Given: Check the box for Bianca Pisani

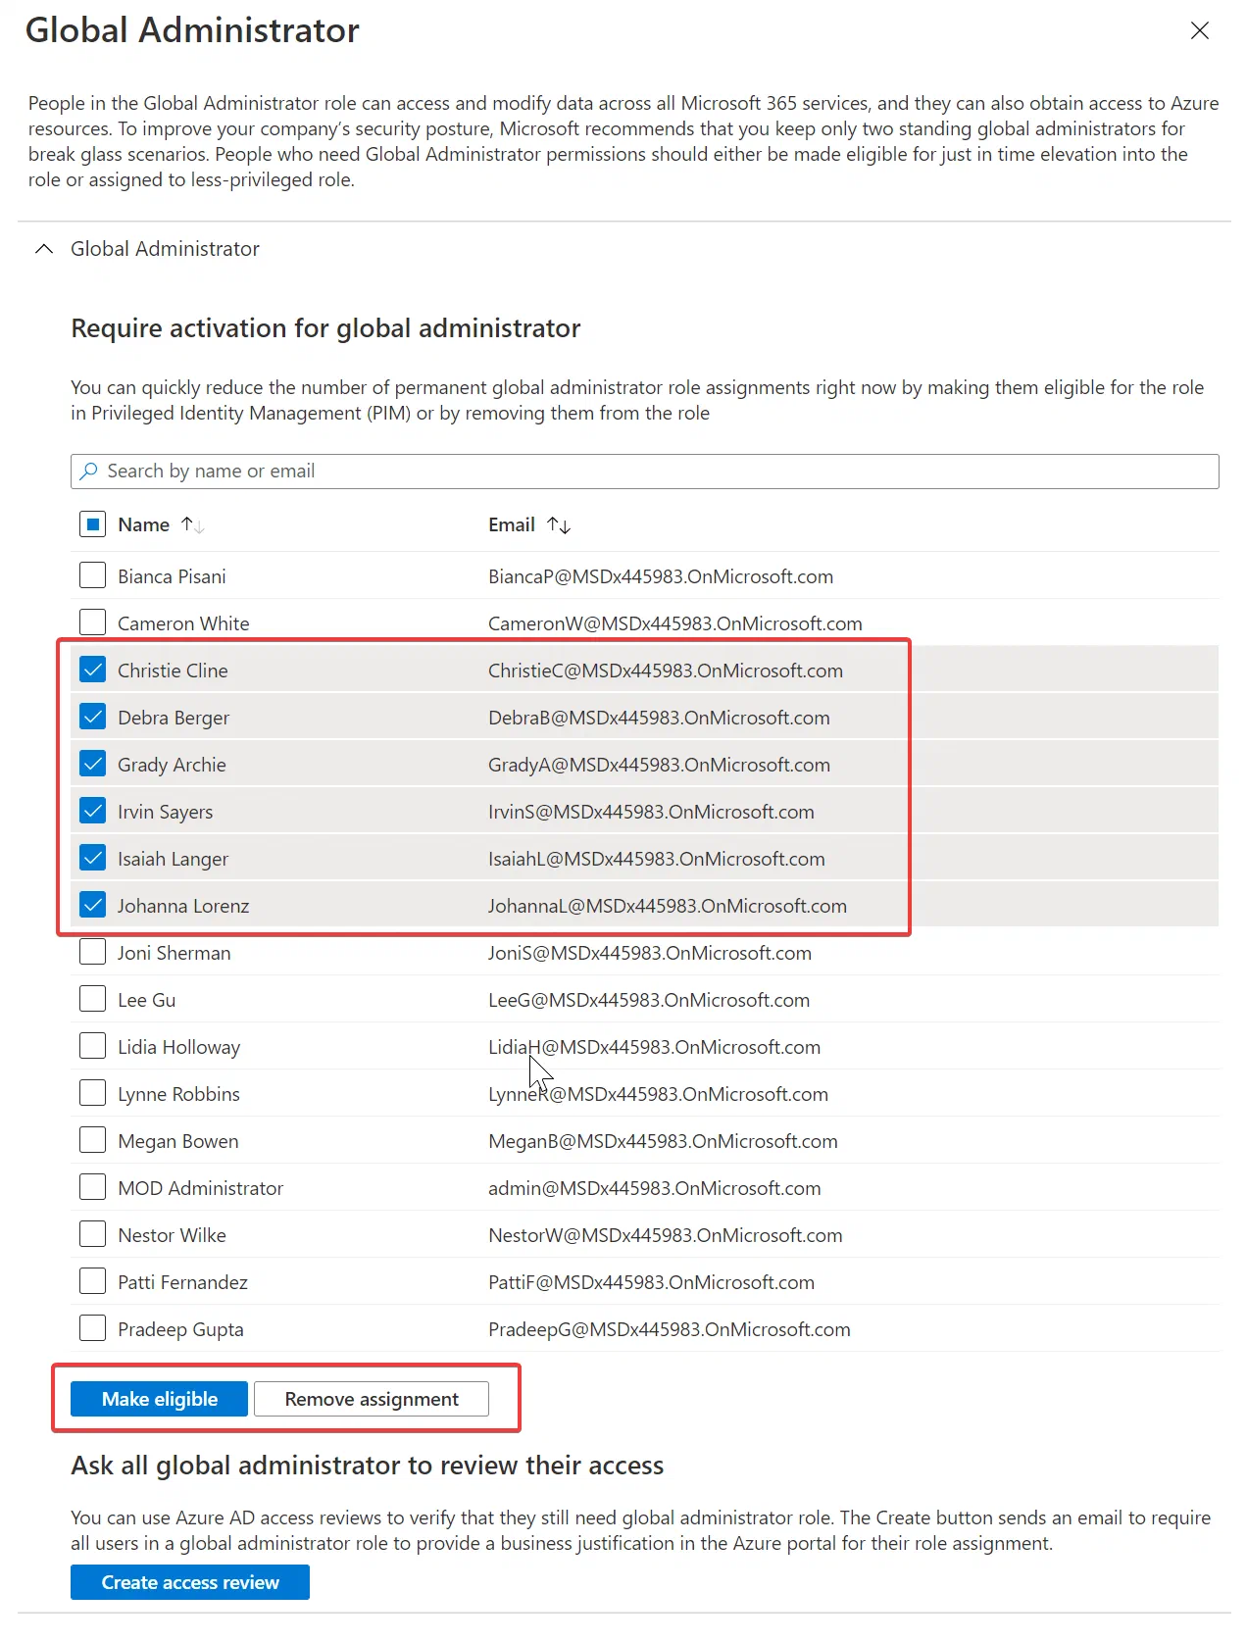Looking at the screenshot, I should [92, 575].
